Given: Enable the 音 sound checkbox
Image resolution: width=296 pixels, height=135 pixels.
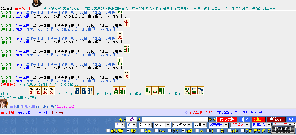Looking at the screenshot, I should pyautogui.click(x=218, y=130).
